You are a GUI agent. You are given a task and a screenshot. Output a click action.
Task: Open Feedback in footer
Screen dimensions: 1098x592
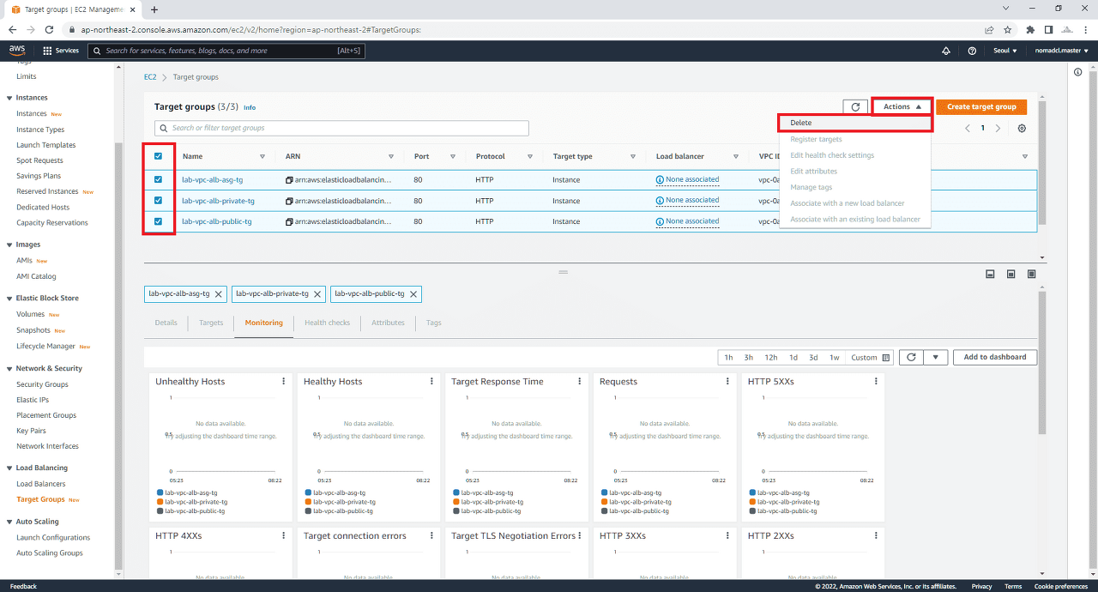tap(23, 587)
